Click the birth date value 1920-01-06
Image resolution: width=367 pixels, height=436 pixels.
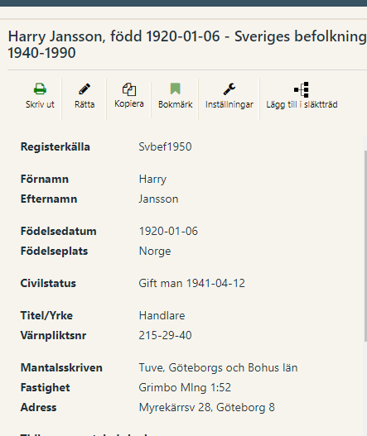click(168, 231)
